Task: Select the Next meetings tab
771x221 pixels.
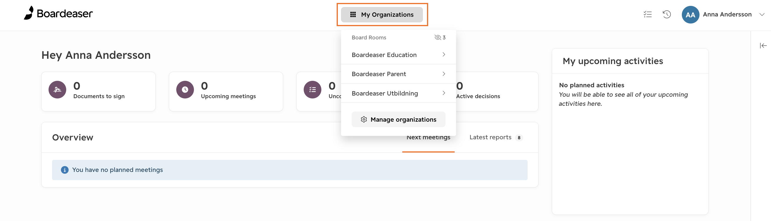Action: click(428, 137)
